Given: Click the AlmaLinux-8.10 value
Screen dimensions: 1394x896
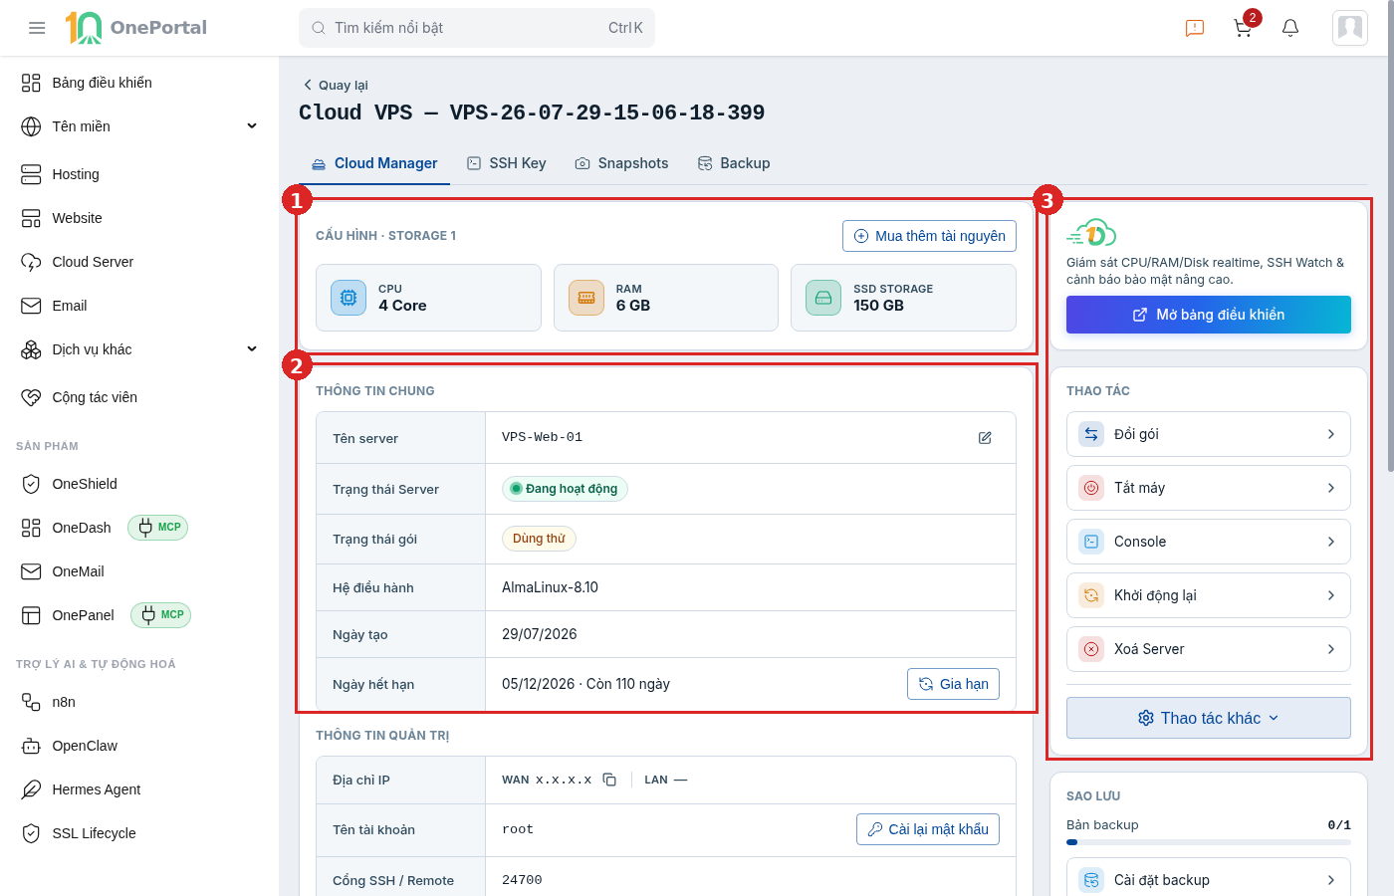Looking at the screenshot, I should pyautogui.click(x=550, y=587).
